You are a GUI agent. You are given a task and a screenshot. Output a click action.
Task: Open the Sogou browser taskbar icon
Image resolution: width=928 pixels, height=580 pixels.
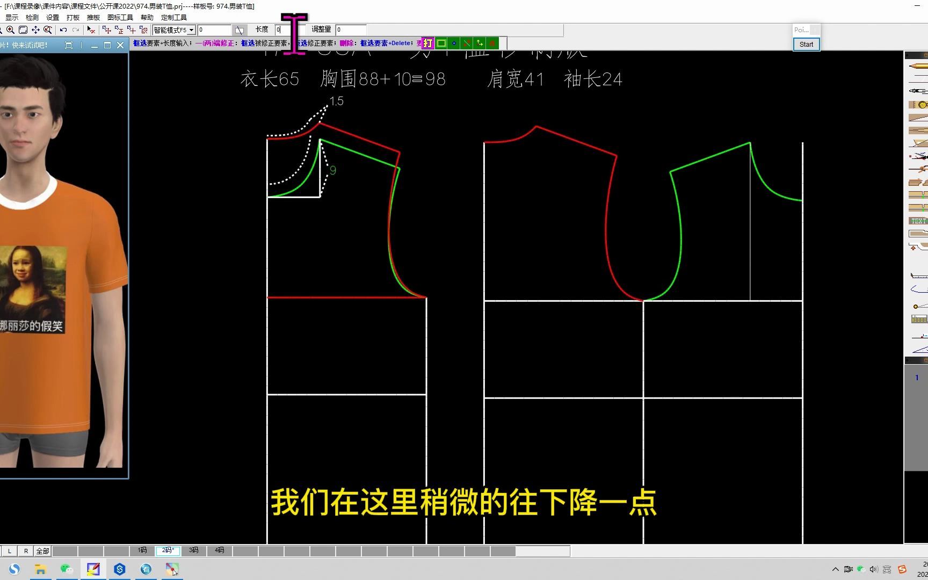tap(15, 569)
